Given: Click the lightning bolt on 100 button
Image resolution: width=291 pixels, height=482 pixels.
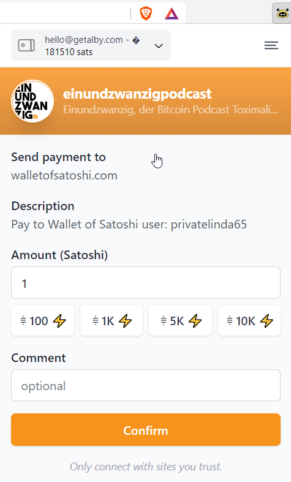Looking at the screenshot, I should point(59,321).
